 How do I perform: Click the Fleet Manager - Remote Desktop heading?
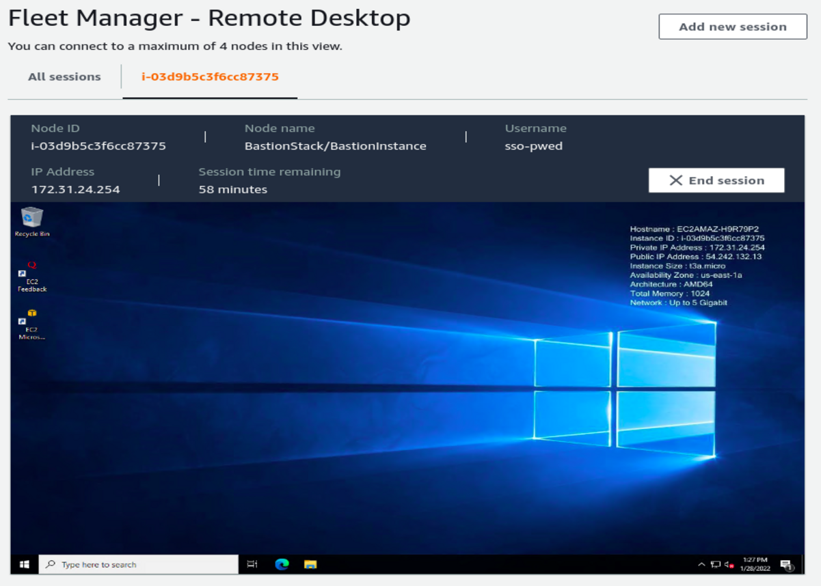209,18
